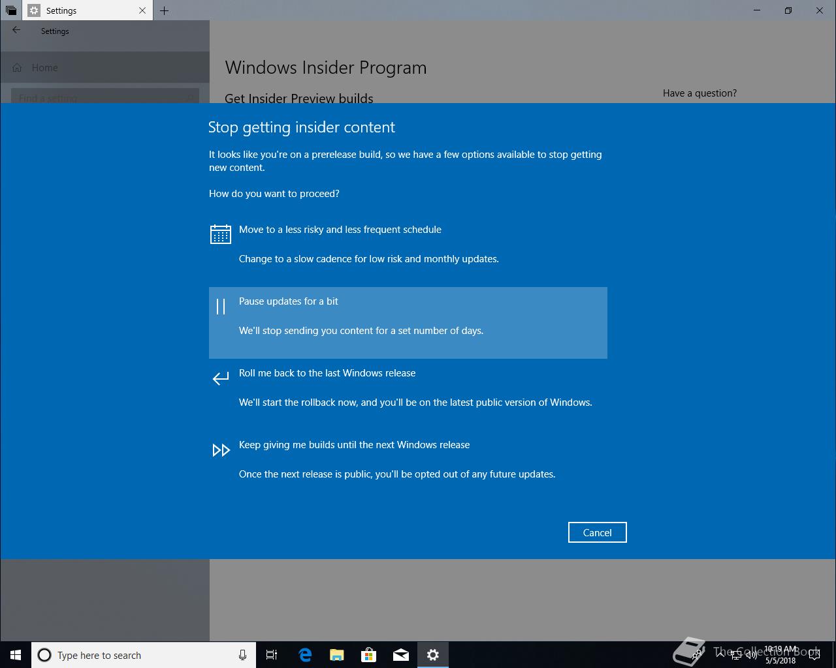
Task: Click 'Once the next release is public' description
Action: click(x=397, y=474)
